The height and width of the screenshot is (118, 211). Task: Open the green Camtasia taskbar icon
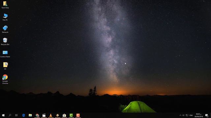71,115
